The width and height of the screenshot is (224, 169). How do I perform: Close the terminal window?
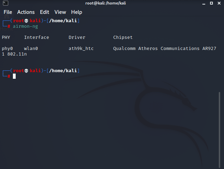click(219, 3)
